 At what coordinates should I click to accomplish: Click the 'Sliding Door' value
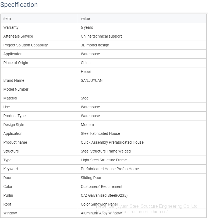coord(91,178)
